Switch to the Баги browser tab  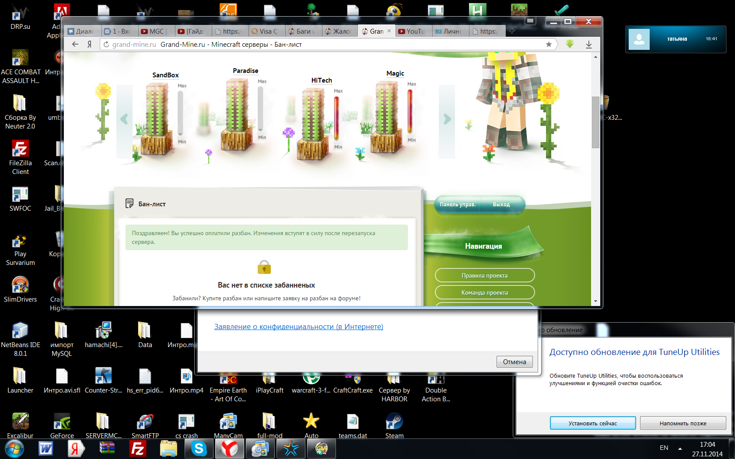click(x=303, y=31)
